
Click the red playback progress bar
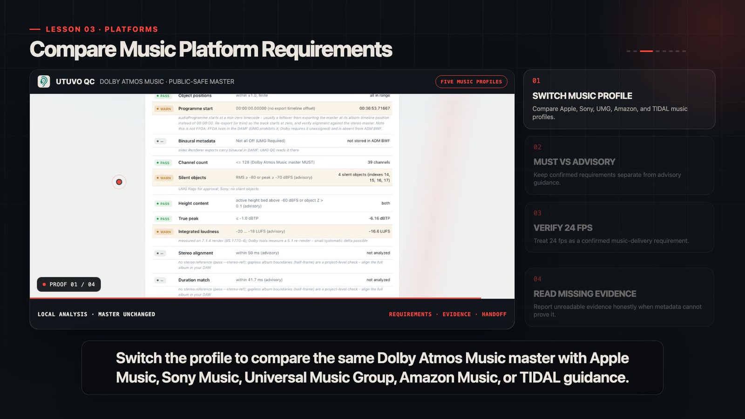click(x=256, y=298)
